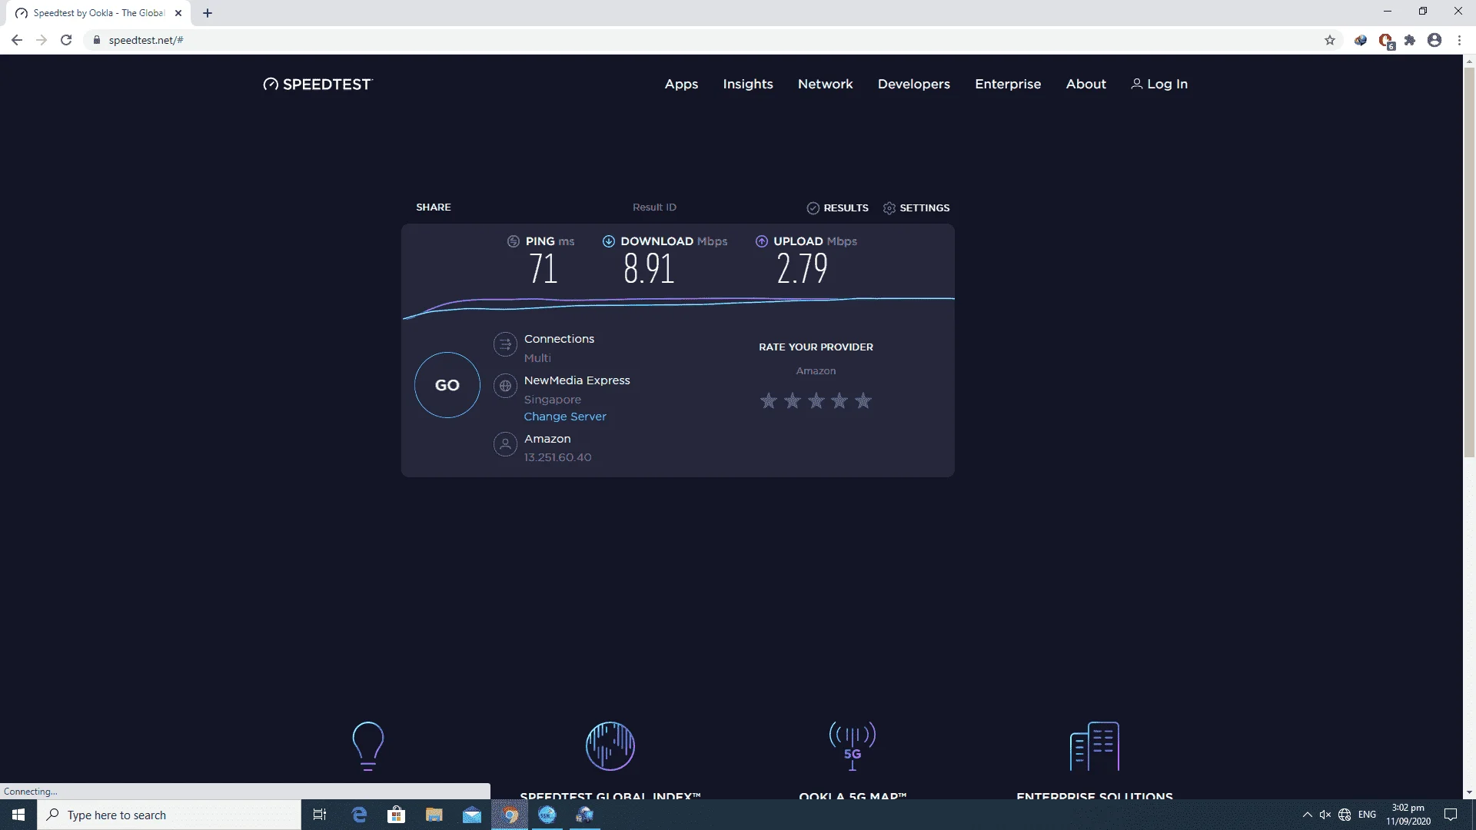The image size is (1476, 830).
Task: Click the Log In link
Action: pyautogui.click(x=1159, y=84)
